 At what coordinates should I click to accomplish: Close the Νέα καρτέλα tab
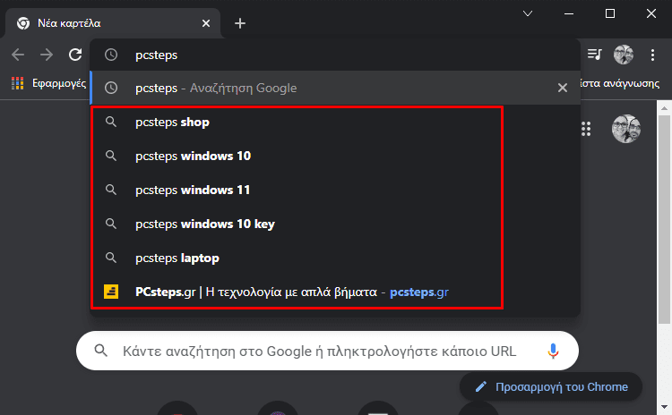tap(207, 23)
